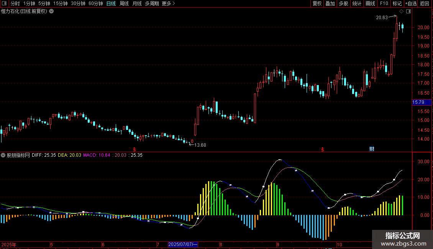Viewport: 433px width, 249px height.
Task: Click the red $ marker near May
Action: pos(134,149)
